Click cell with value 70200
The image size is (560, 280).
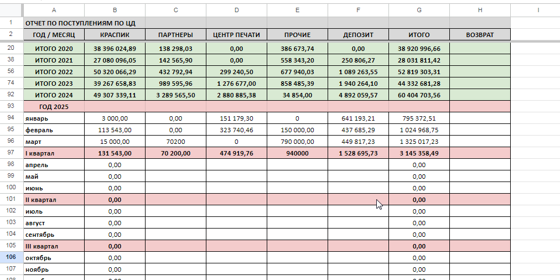[176, 142]
